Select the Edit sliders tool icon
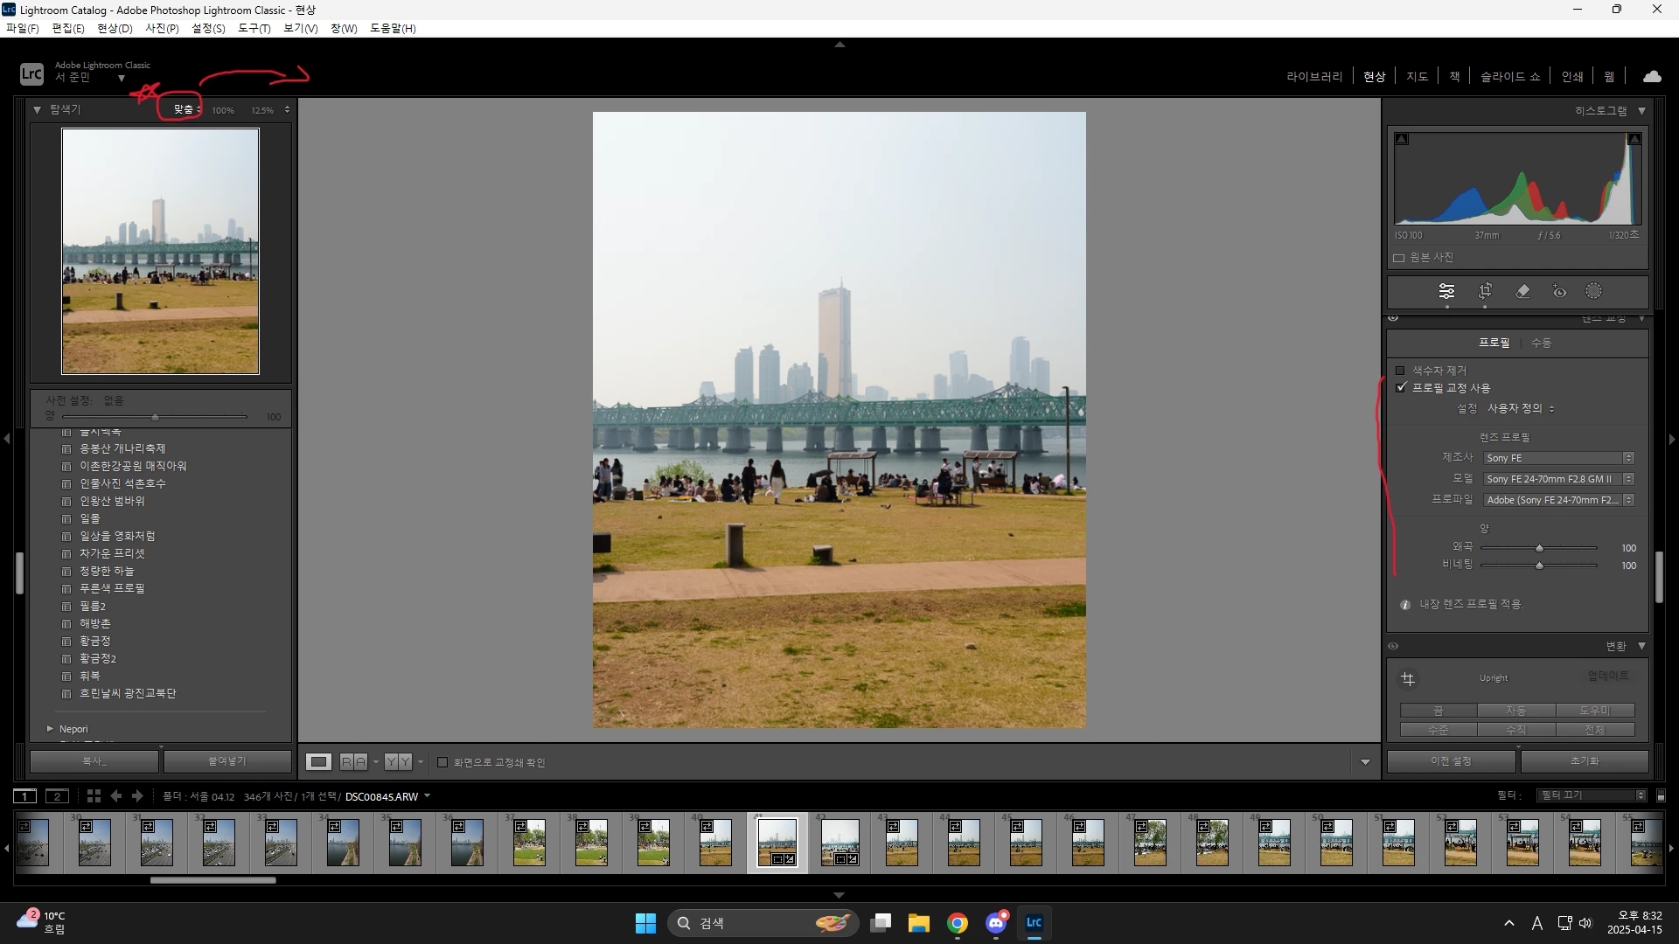This screenshot has width=1679, height=944. tap(1446, 291)
